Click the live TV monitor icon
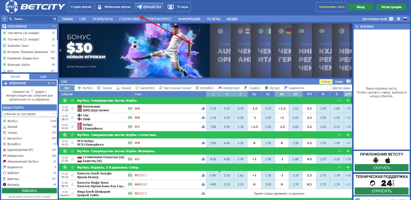The height and width of the screenshot is (200, 411). point(348,81)
